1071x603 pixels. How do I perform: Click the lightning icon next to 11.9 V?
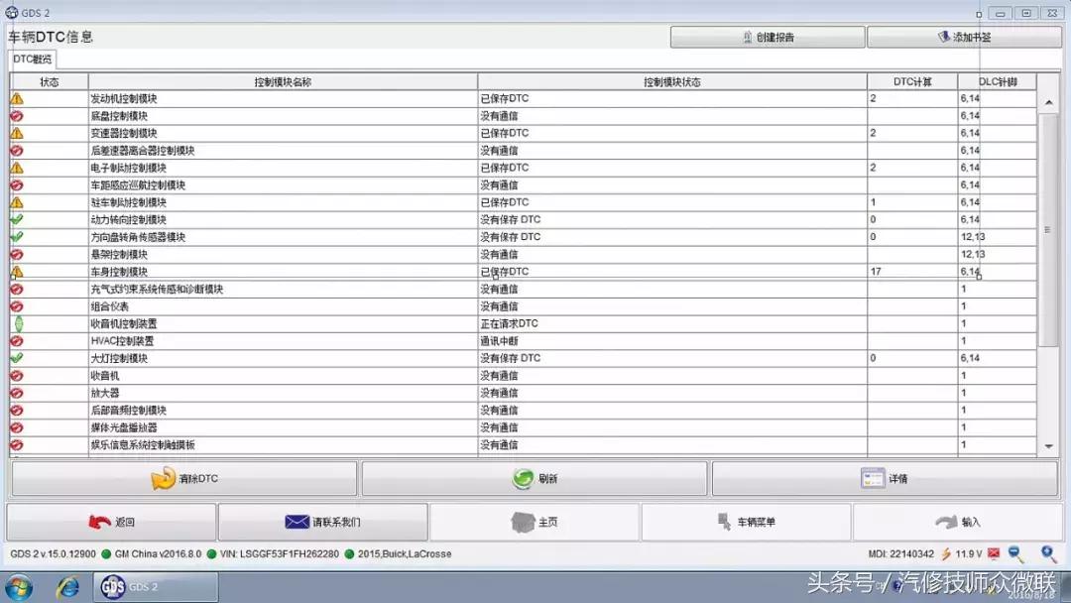pyautogui.click(x=945, y=554)
